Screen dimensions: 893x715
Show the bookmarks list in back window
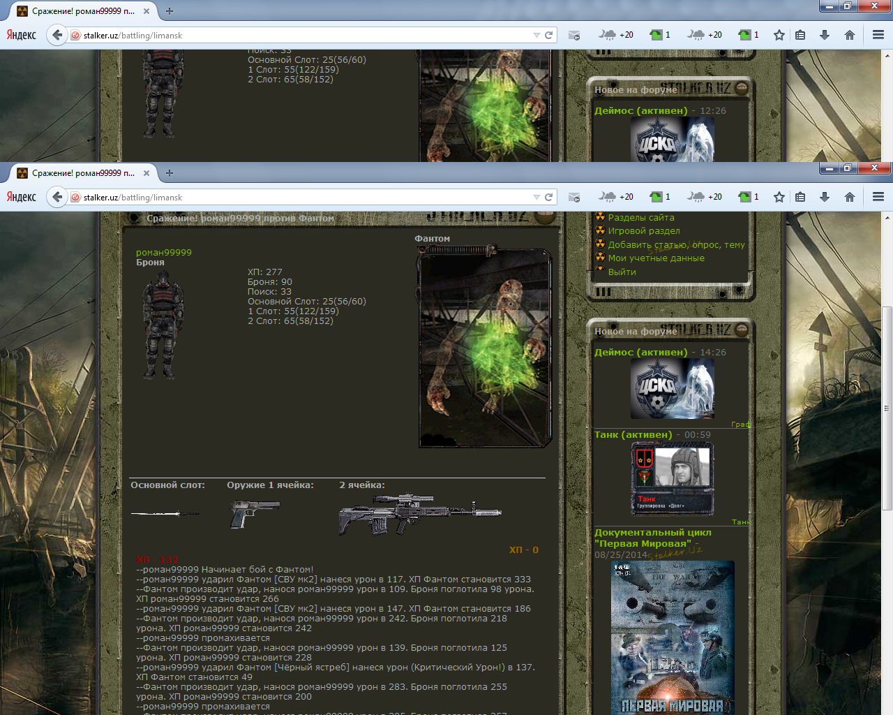pos(800,35)
